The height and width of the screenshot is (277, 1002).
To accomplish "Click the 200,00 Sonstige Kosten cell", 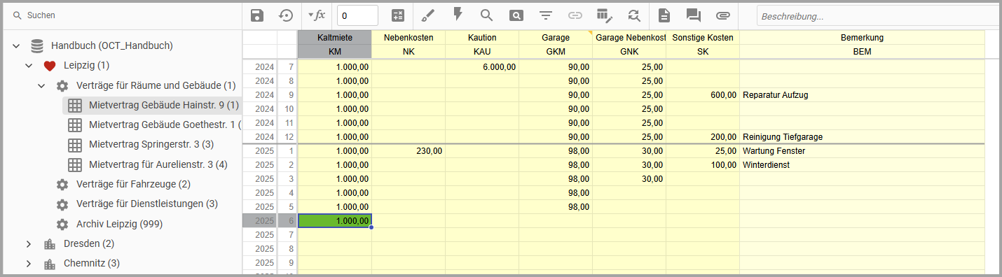I will [x=703, y=137].
